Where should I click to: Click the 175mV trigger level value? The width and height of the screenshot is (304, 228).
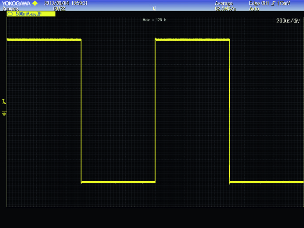284,3
